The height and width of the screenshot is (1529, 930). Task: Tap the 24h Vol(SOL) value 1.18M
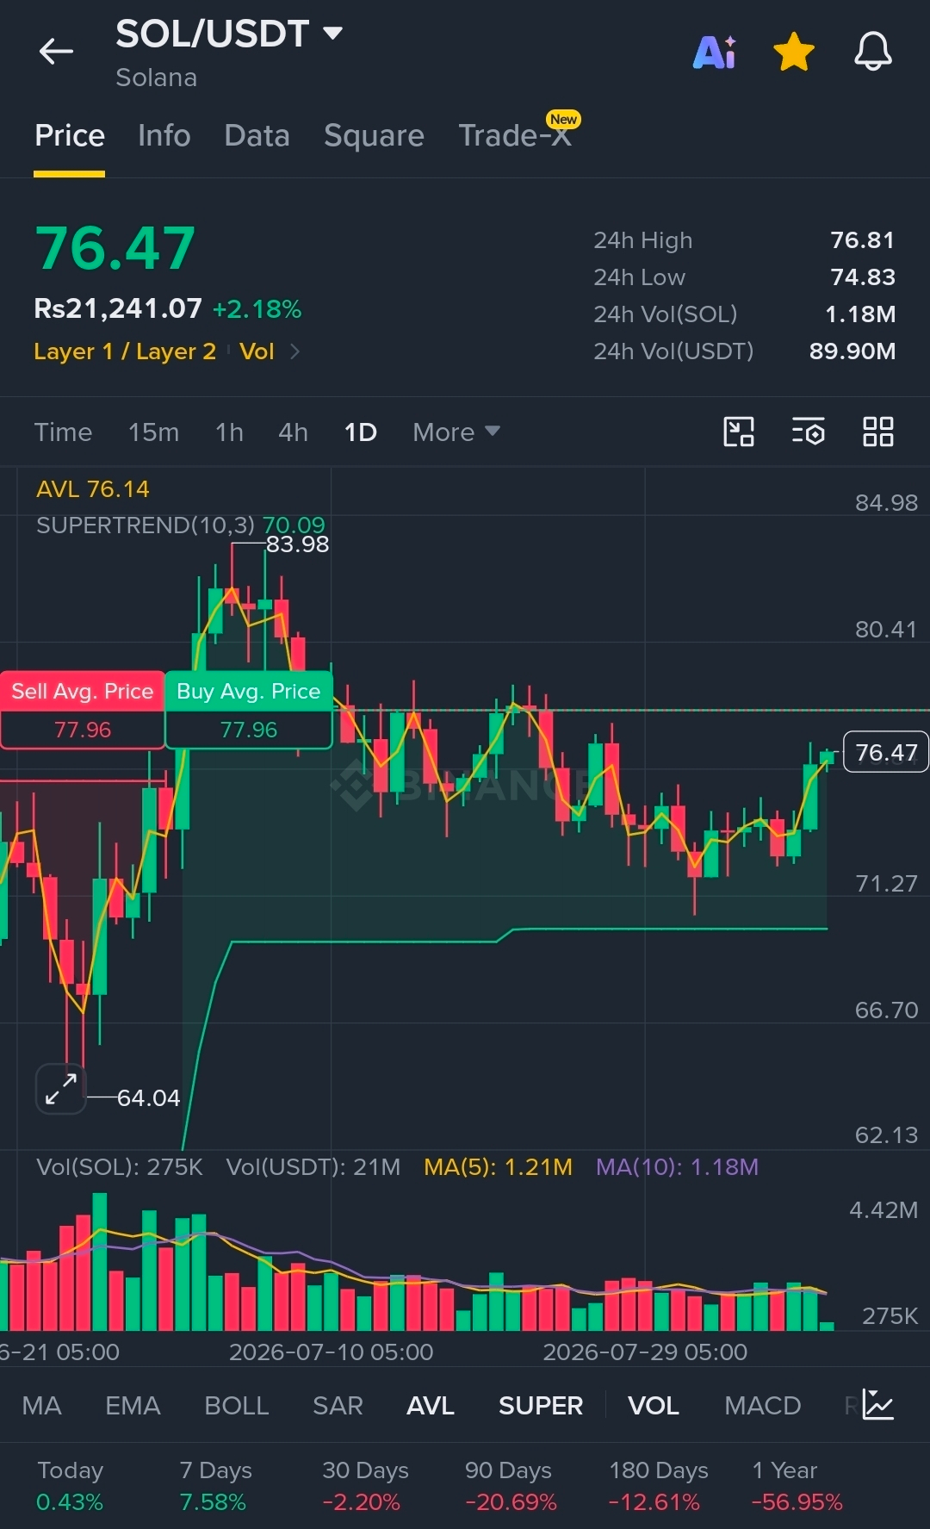860,314
